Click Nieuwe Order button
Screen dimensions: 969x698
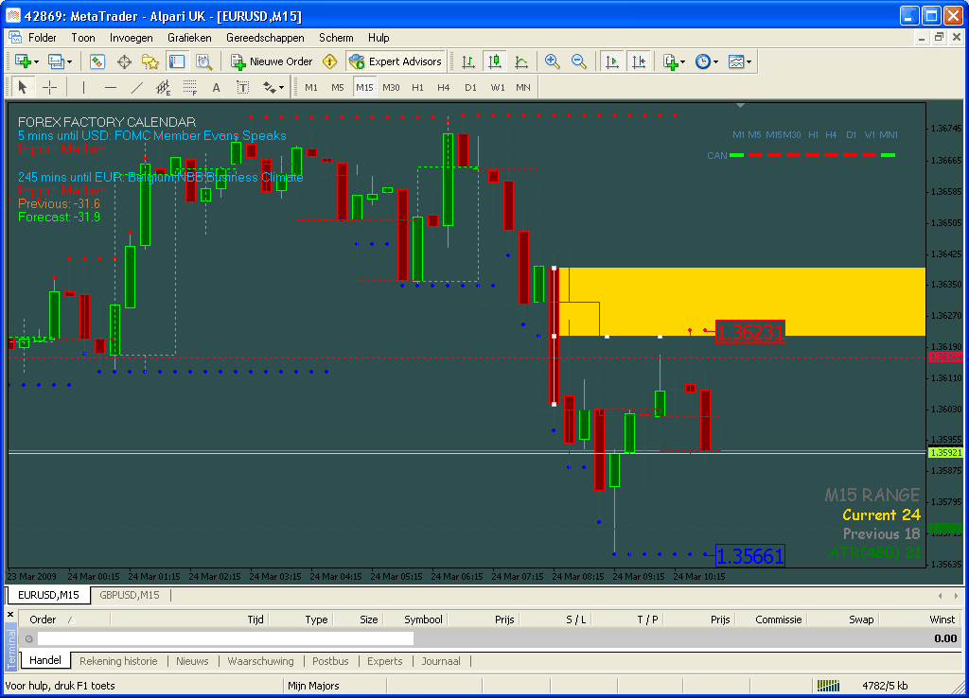coord(272,61)
